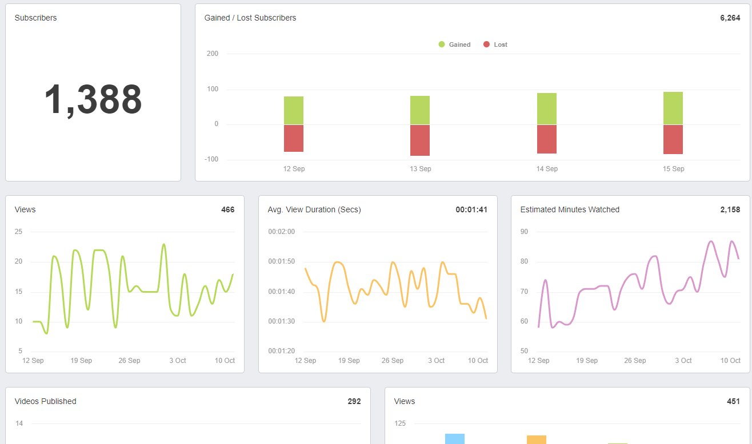Screen dimensions: 752x444
Task: Select the 1,388 subscriber count
Action: tap(93, 100)
